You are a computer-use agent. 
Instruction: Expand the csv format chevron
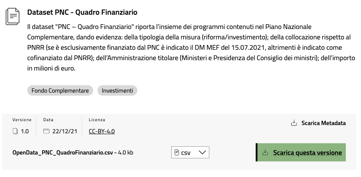pos(202,152)
